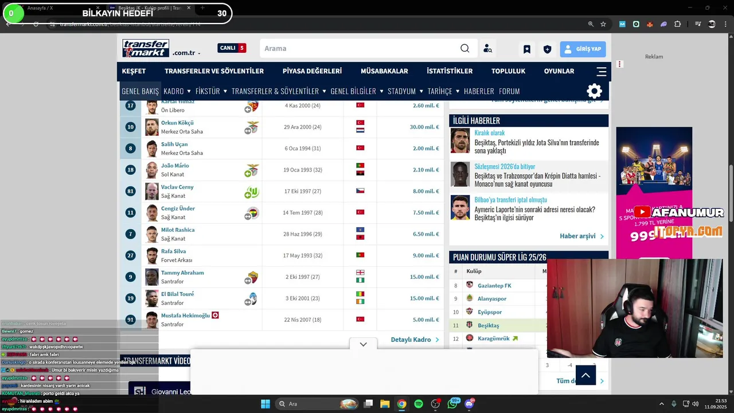
Task: Click the scroll-to-top arrow button
Action: click(x=585, y=375)
